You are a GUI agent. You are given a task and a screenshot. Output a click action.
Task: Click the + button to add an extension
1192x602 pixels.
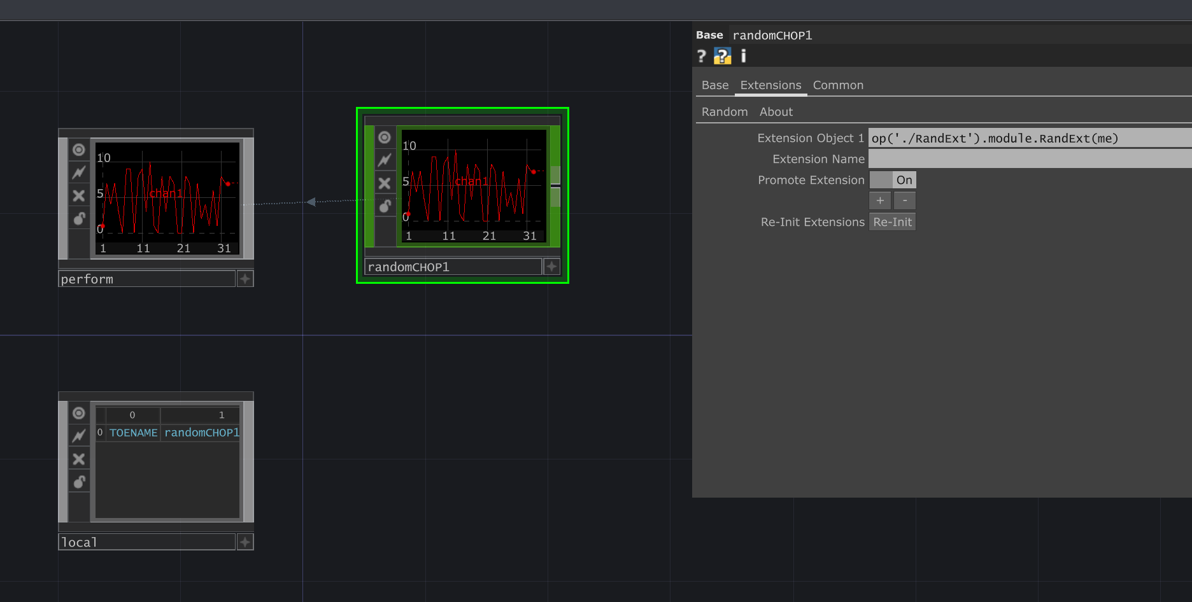[x=879, y=200]
